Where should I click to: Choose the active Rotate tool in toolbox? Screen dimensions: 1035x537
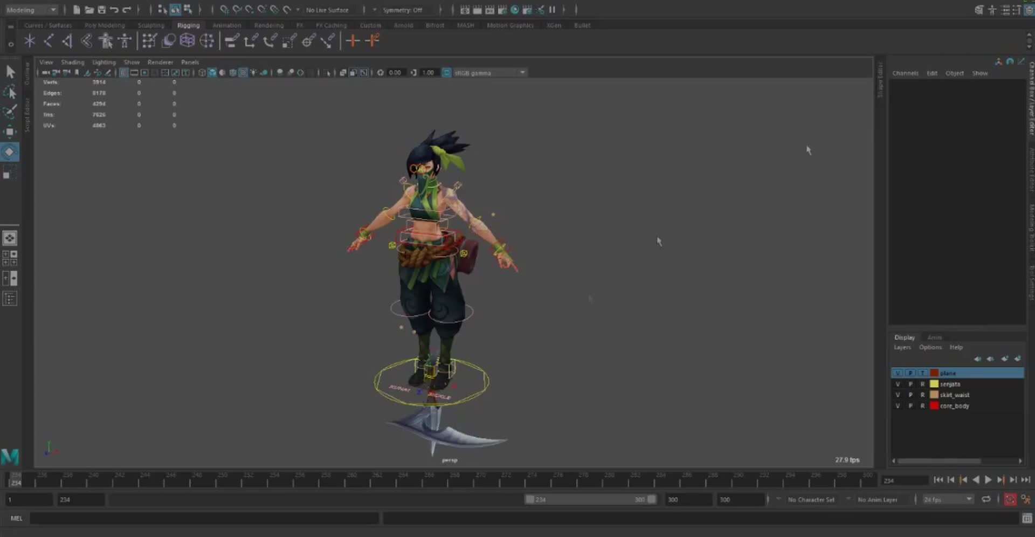pos(10,152)
